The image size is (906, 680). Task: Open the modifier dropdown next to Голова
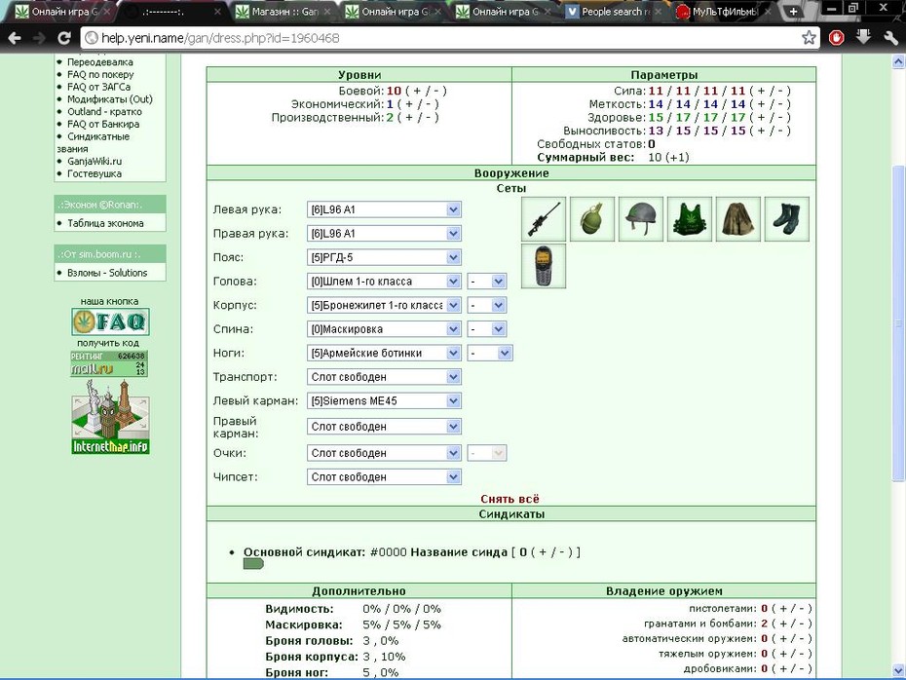[487, 282]
